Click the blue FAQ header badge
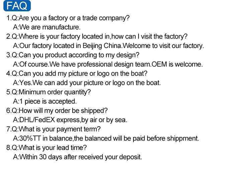Screen dimensions: 251x173 pos(17,6)
